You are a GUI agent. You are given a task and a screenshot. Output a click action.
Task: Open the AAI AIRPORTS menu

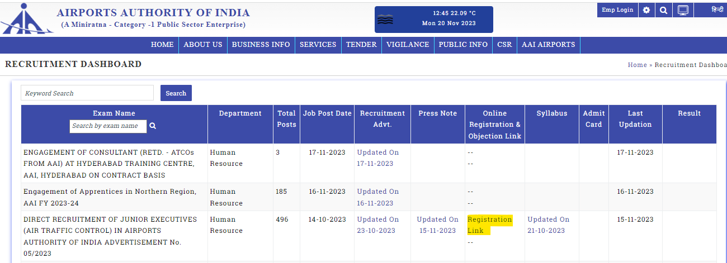[549, 45]
